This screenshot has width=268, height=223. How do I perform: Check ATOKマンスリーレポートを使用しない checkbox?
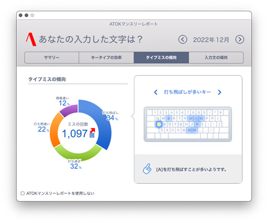pyautogui.click(x=23, y=194)
